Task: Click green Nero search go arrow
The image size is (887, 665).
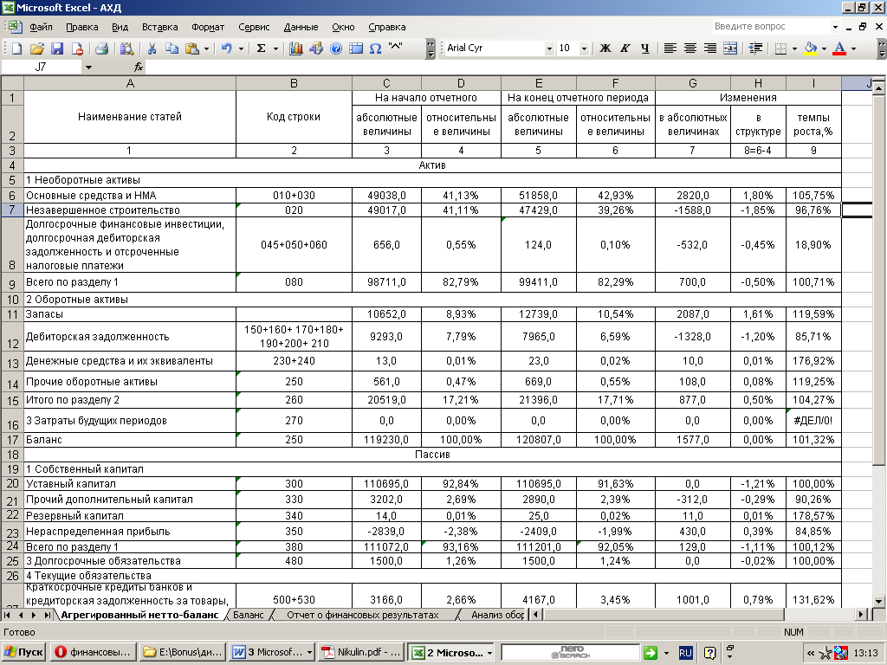Action: pyautogui.click(x=651, y=653)
